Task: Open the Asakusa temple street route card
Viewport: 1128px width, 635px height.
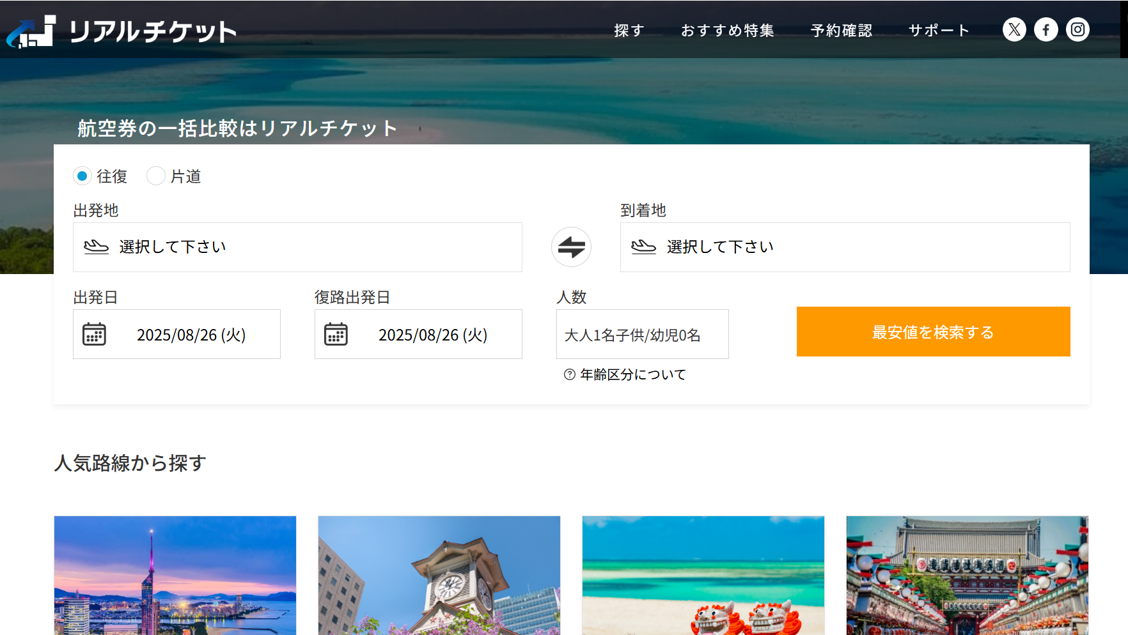Action: coord(967,575)
